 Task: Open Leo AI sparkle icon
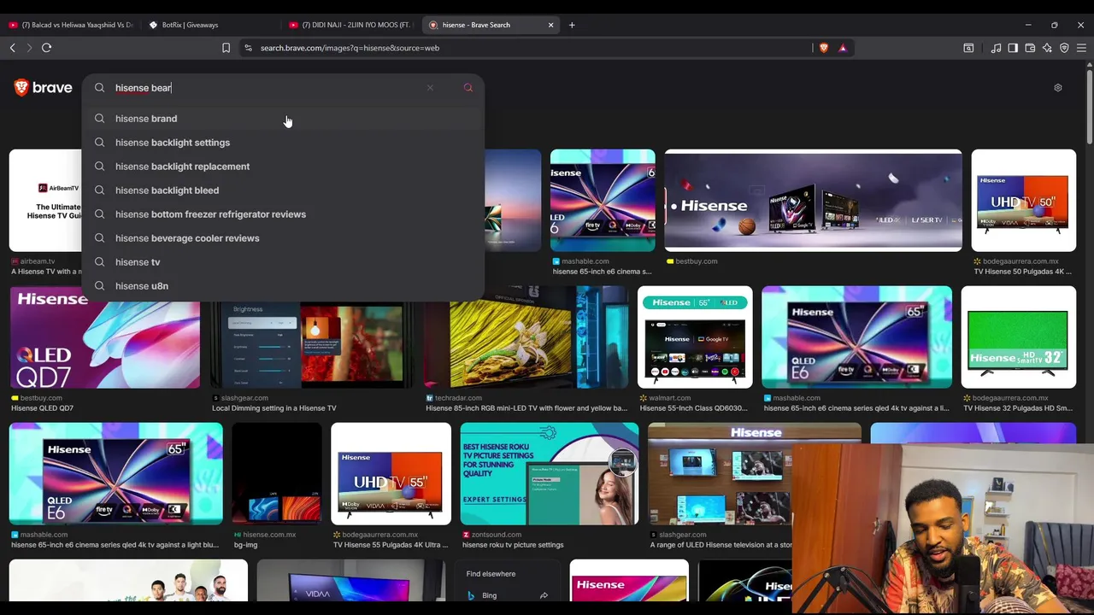(x=1047, y=48)
